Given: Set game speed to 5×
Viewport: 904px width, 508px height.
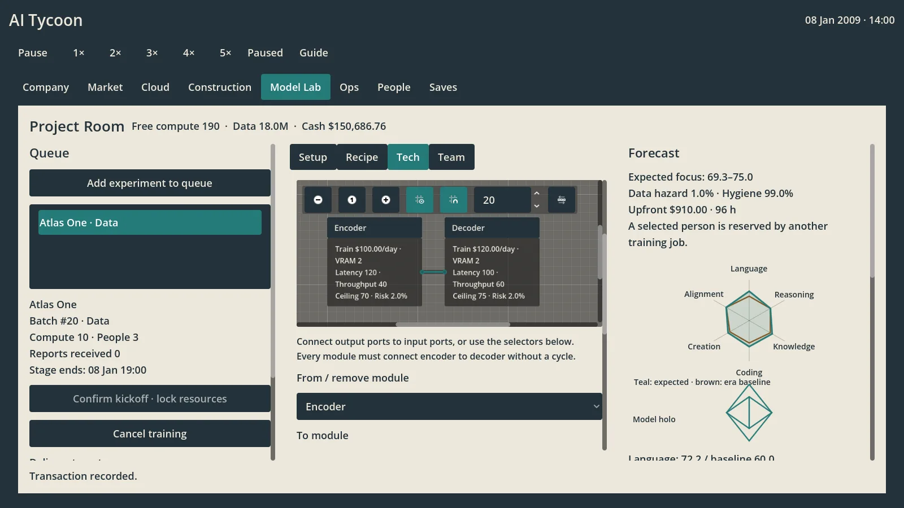Looking at the screenshot, I should pos(225,52).
